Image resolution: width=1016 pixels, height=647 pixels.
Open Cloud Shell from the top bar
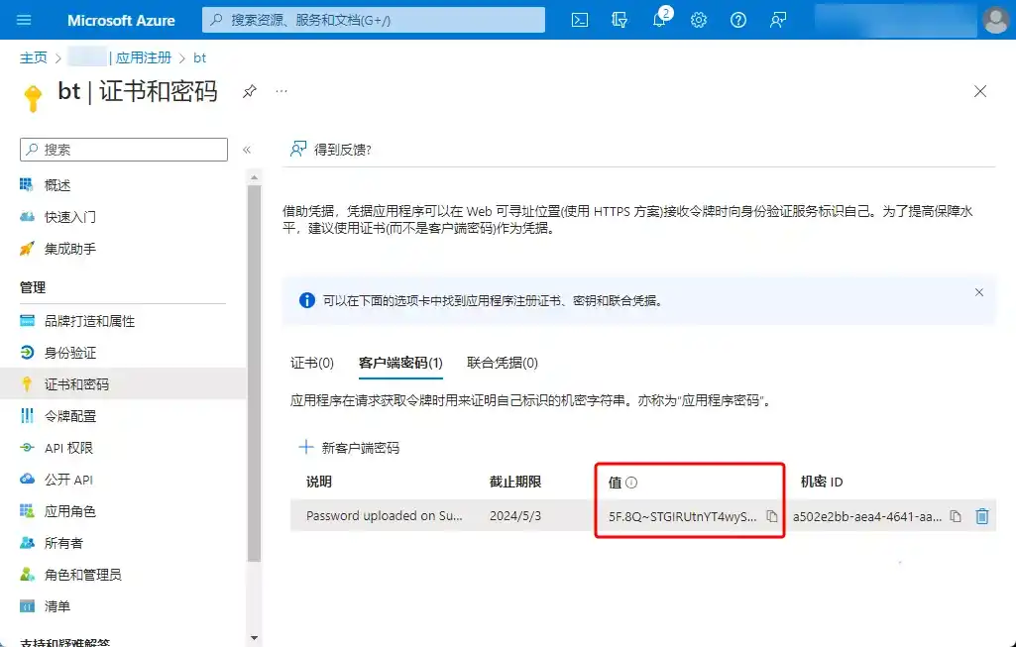click(x=579, y=19)
